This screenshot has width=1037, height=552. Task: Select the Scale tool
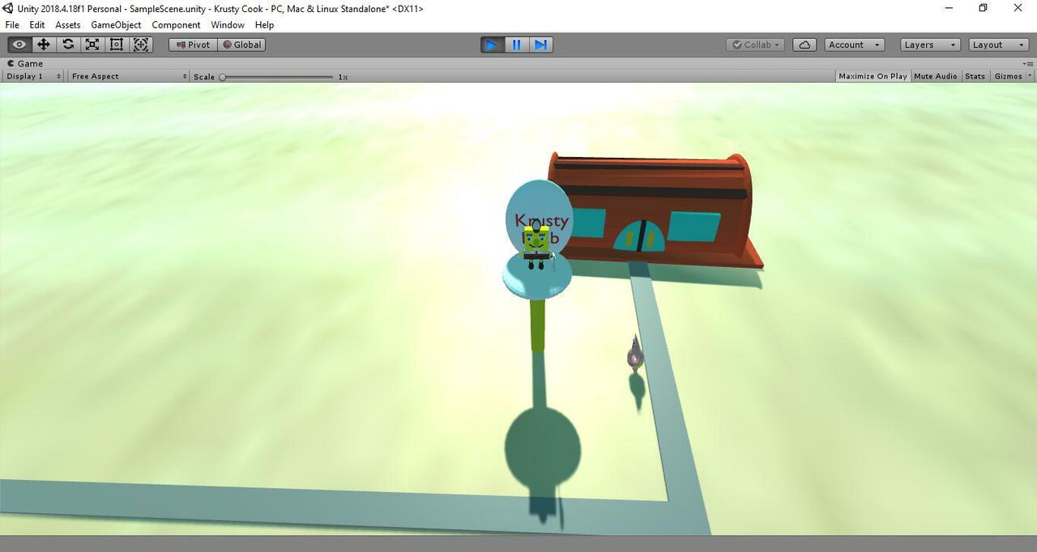[92, 45]
